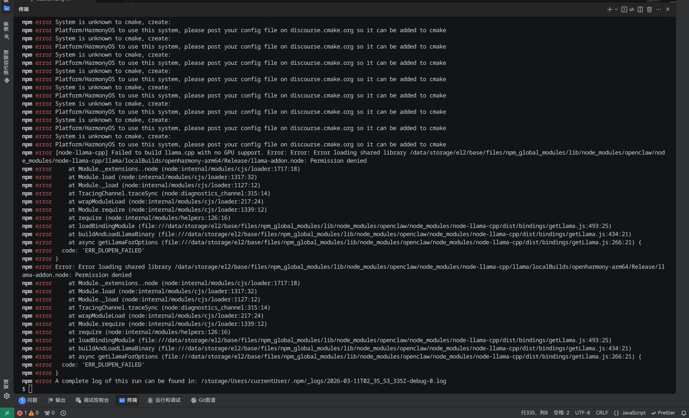Go to line via 行335, 列8 indicator
This screenshot has width=689, height=418.
(535, 413)
